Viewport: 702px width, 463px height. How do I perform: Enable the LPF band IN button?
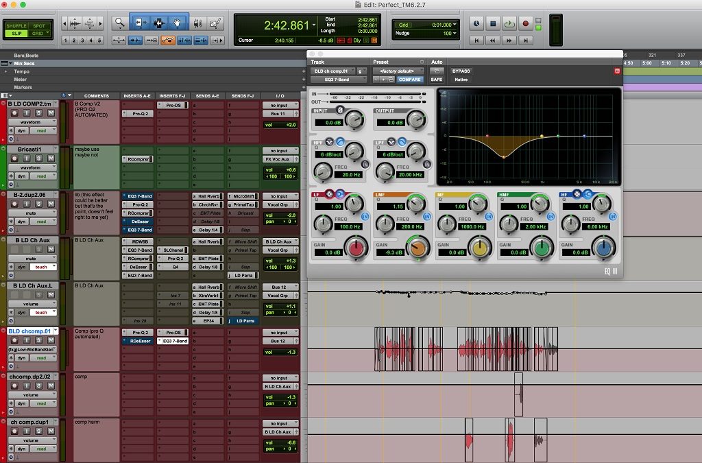pyautogui.click(x=427, y=165)
